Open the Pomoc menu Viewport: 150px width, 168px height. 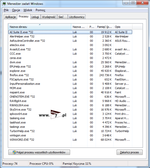click(x=40, y=10)
